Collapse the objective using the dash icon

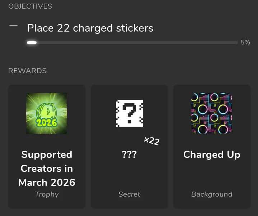point(14,26)
